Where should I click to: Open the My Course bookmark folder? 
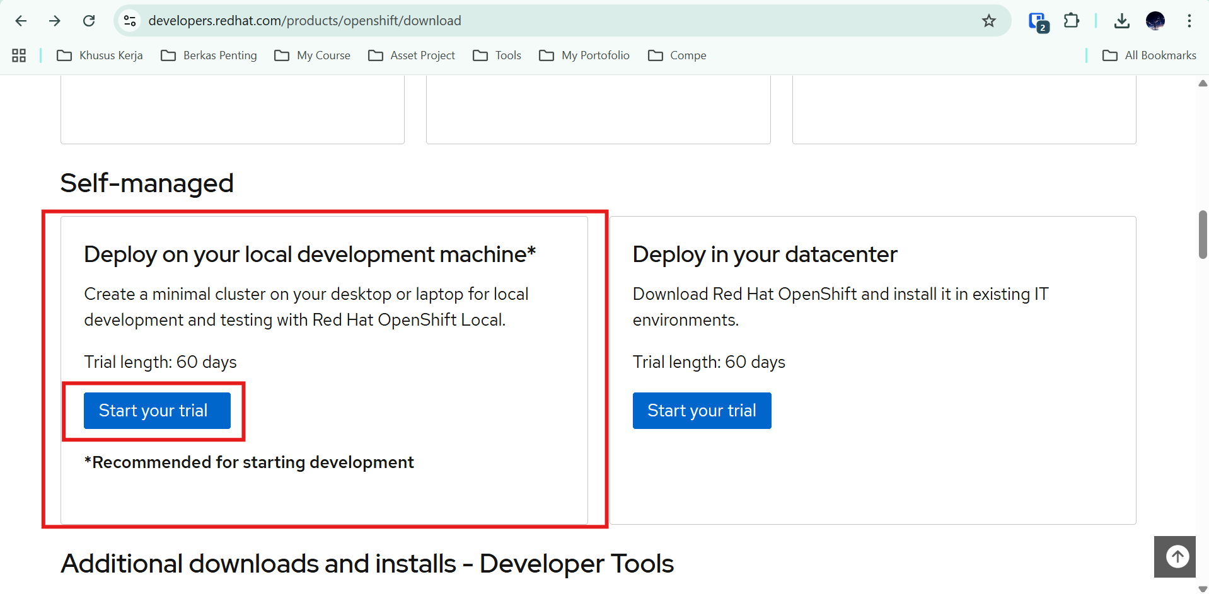tap(313, 55)
